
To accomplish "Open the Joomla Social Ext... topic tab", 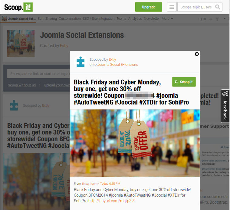I will (x=18, y=19).
